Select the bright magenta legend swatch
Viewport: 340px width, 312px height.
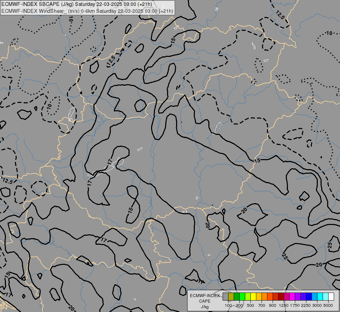(x=292, y=296)
